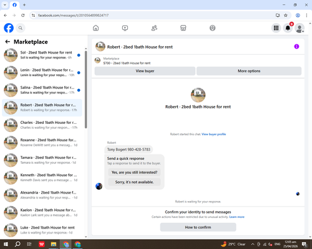The width and height of the screenshot is (312, 249).
Task: Open site information icon in address bar
Action: click(x=33, y=16)
